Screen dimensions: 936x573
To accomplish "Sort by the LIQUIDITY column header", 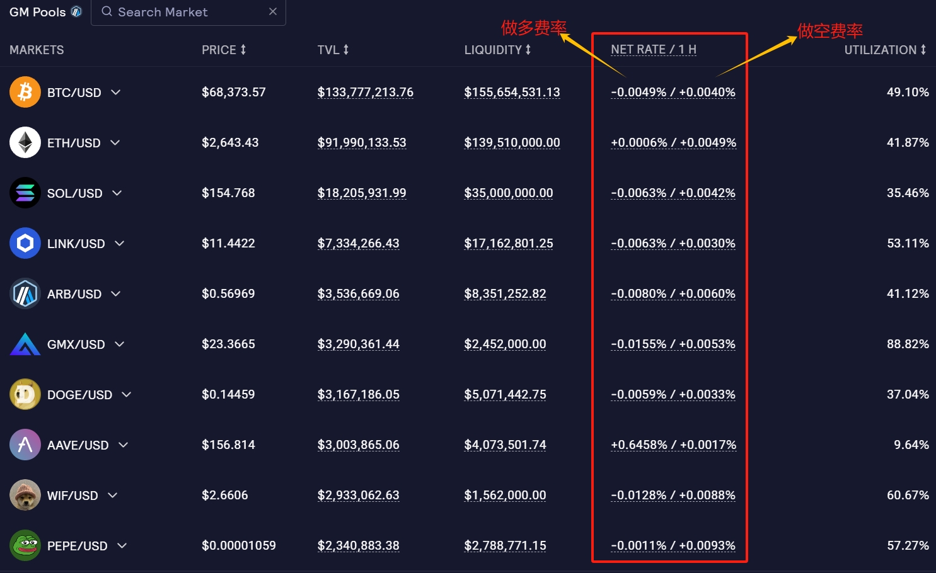I will [497, 50].
